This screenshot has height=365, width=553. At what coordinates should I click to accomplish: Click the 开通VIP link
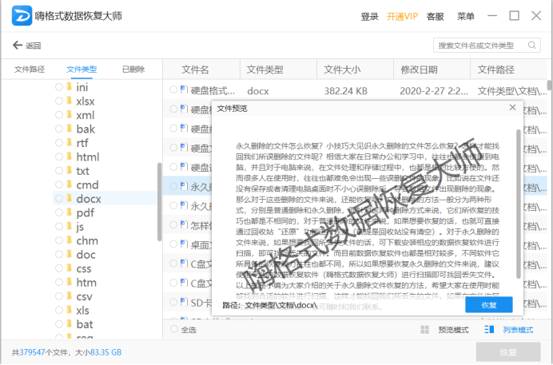pyautogui.click(x=402, y=17)
